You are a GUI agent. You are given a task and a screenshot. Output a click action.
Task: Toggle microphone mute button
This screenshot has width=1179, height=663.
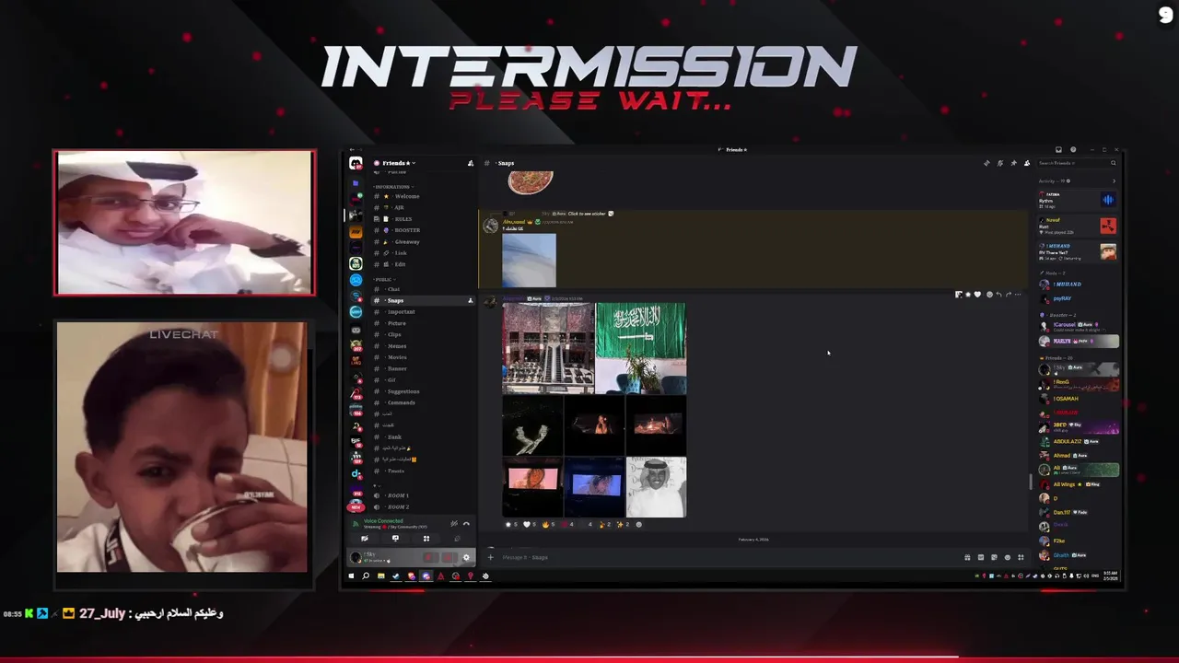tap(430, 557)
